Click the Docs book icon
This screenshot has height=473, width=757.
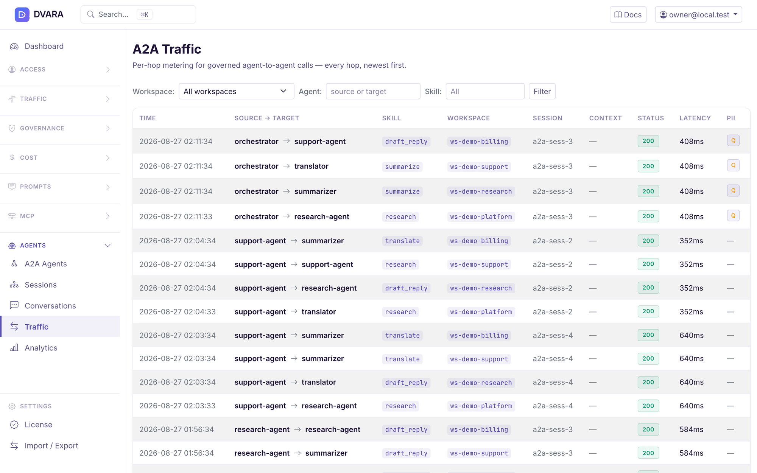tap(618, 15)
